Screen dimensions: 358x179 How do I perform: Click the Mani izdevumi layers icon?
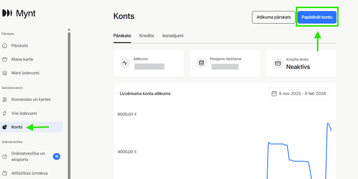tap(5, 73)
